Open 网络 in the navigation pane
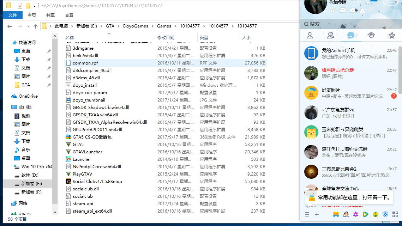402x226 pixels. 23,203
